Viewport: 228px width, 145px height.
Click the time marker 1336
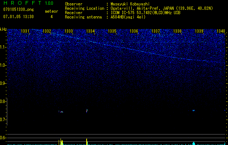tap(134, 31)
